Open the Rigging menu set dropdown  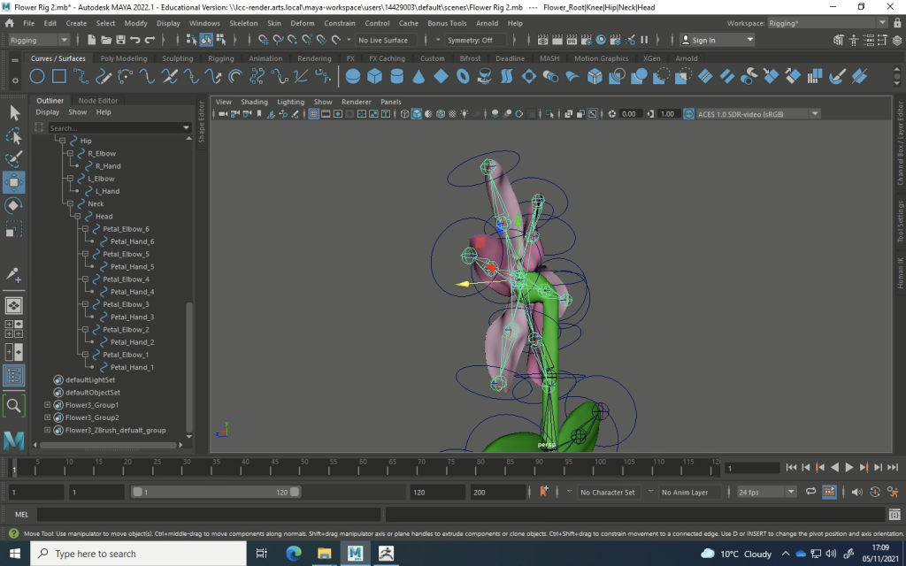point(39,40)
